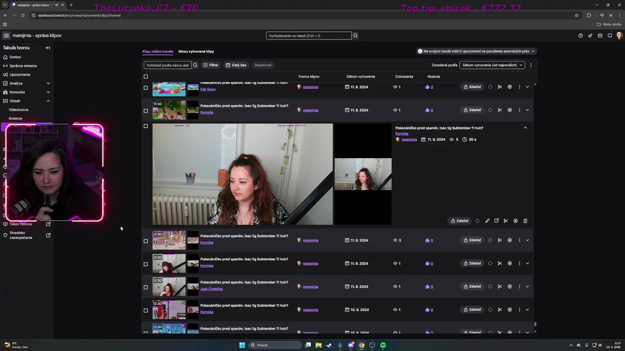Open matejmia link in expanded clip details
Viewport: 625px width, 351px height.
point(409,139)
